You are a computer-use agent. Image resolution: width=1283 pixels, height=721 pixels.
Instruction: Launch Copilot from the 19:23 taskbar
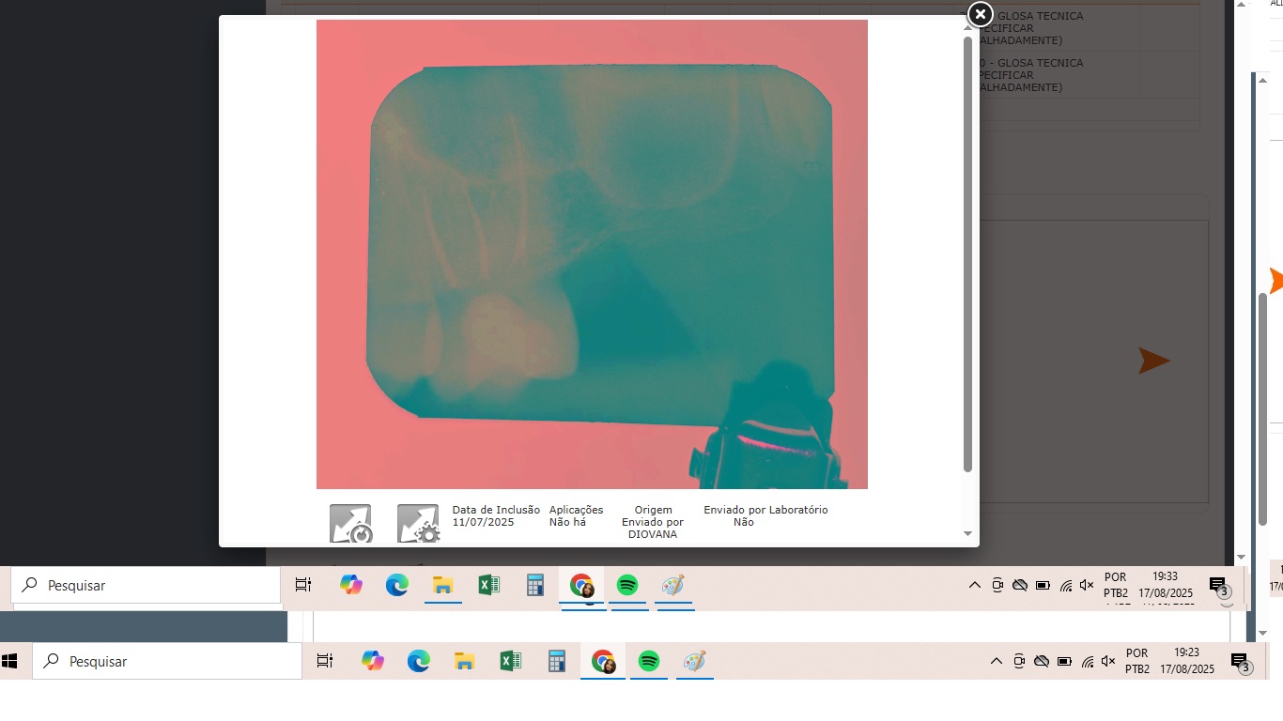click(x=373, y=661)
